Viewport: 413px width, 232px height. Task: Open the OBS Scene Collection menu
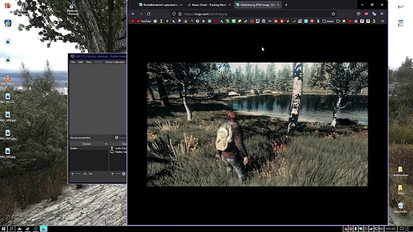(115, 62)
